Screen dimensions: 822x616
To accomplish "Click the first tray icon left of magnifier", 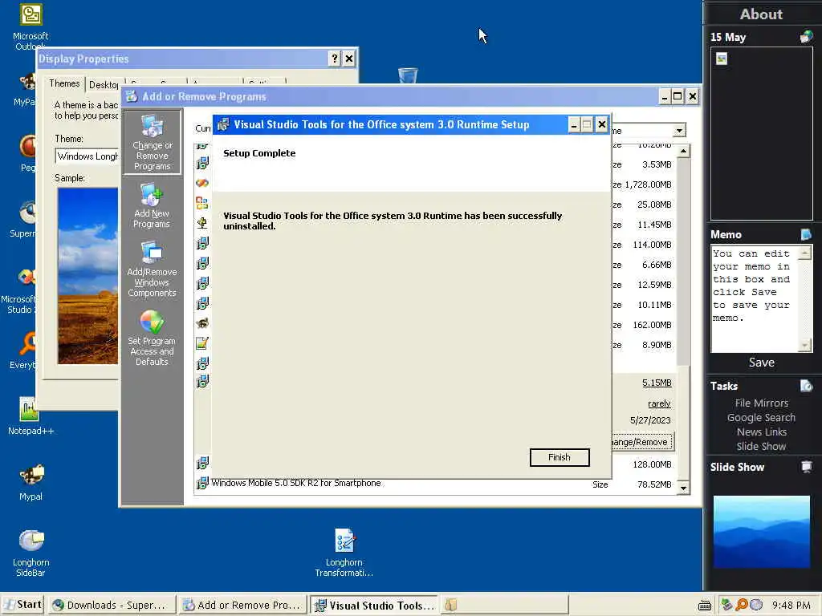I will [726, 605].
